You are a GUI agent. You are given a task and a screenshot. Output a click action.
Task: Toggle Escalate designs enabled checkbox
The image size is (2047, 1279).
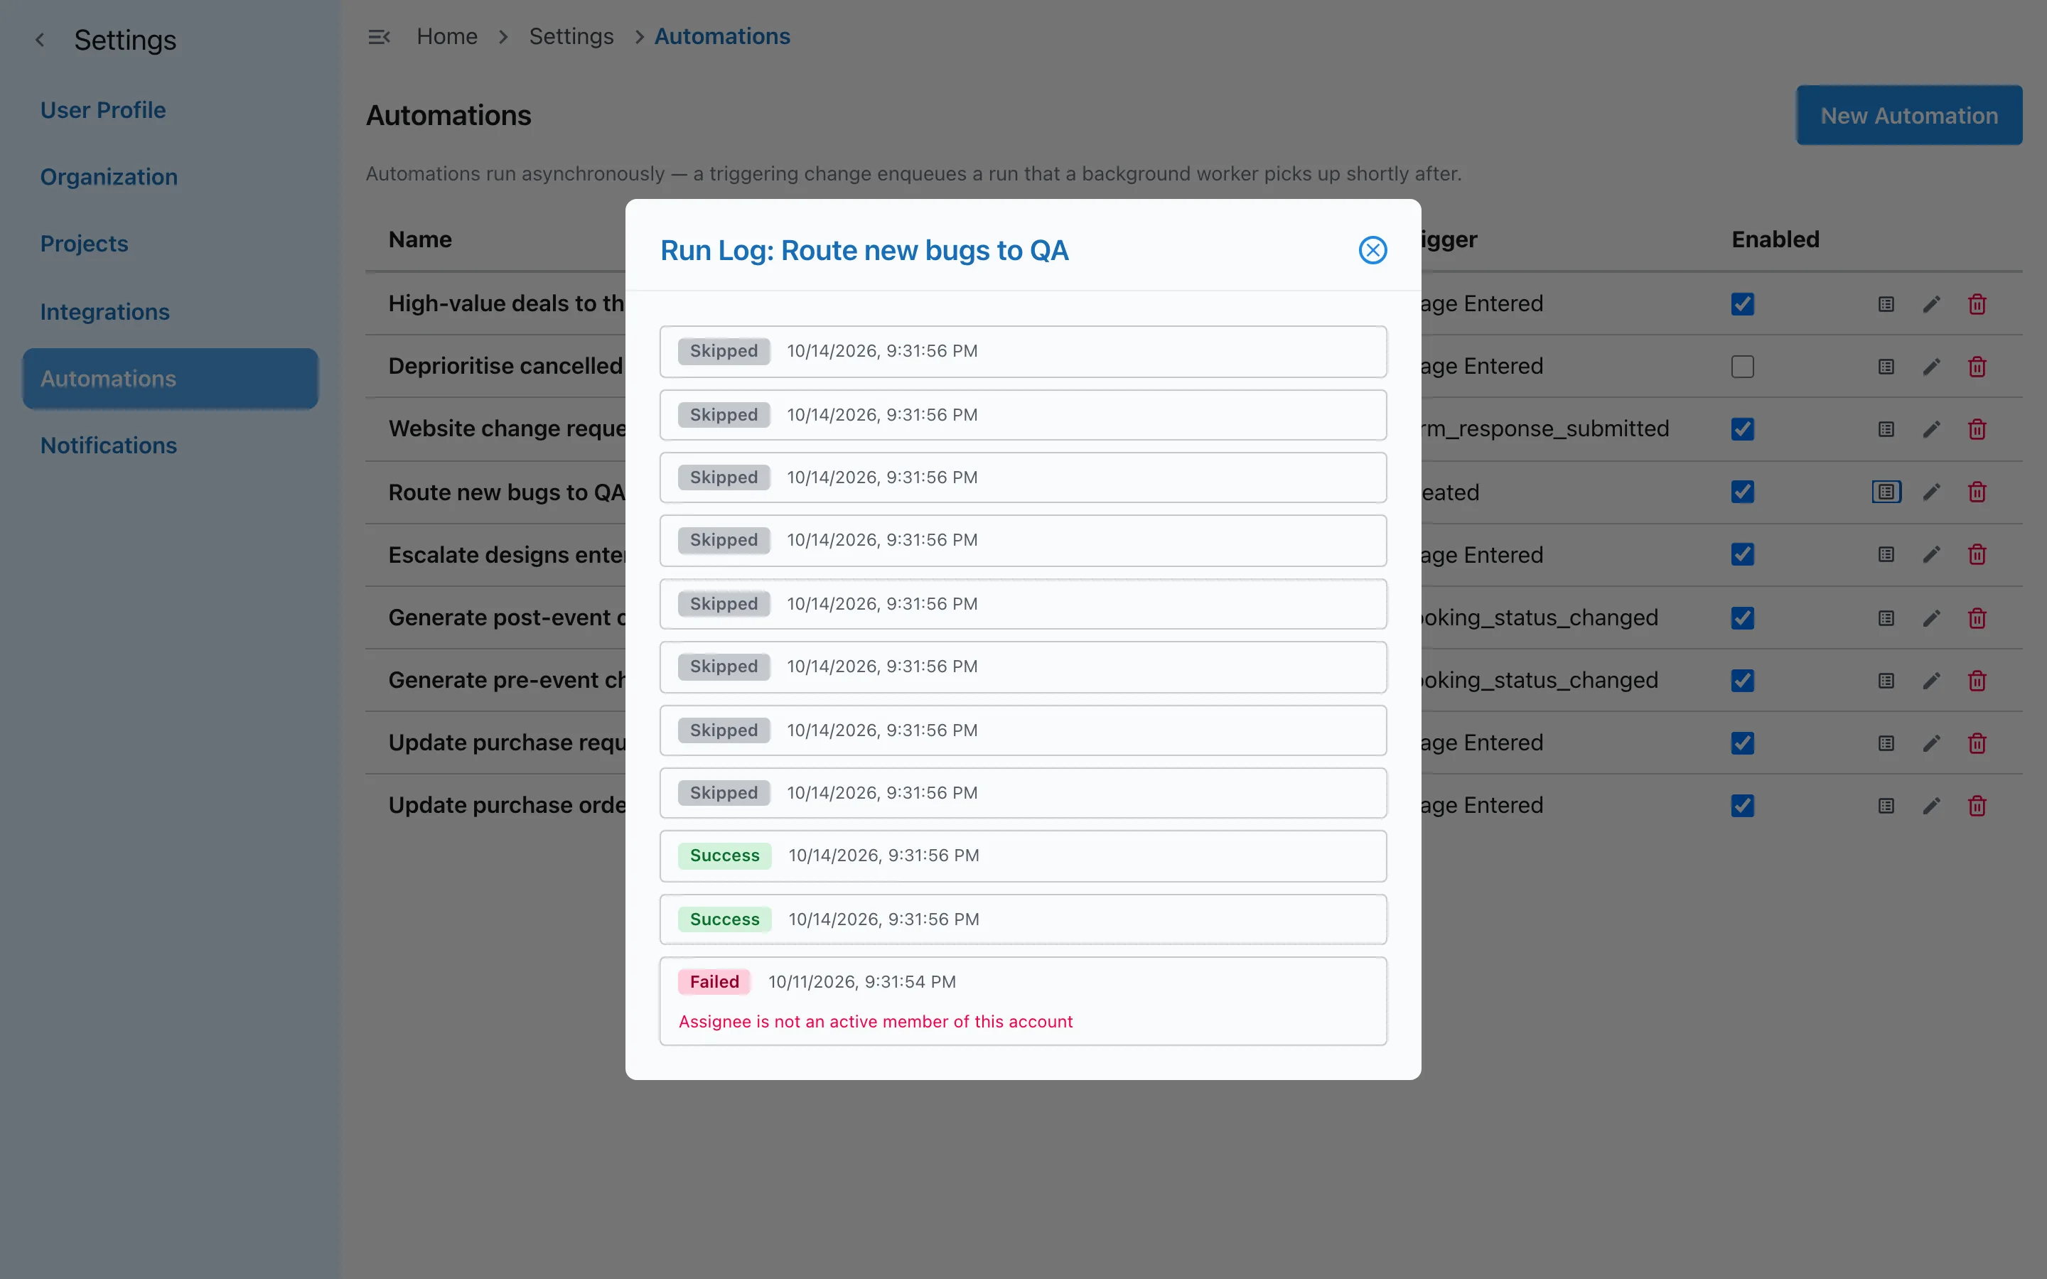pos(1743,554)
